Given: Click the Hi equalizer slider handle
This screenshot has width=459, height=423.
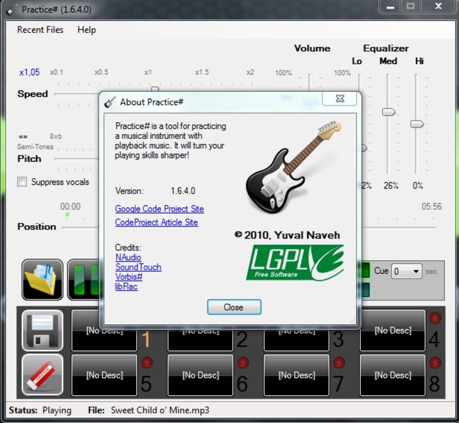Looking at the screenshot, I should click(417, 124).
